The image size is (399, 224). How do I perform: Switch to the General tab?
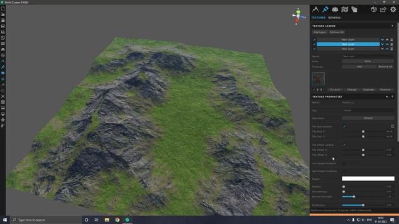[x=334, y=17]
